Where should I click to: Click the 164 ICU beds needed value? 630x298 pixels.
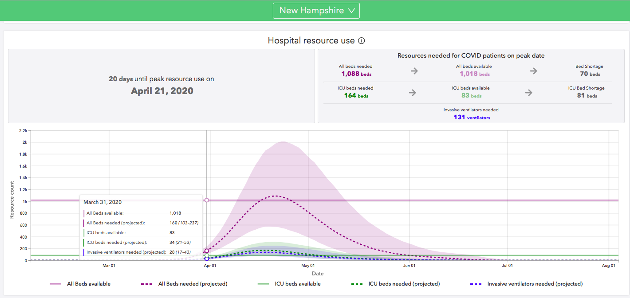[x=356, y=96]
